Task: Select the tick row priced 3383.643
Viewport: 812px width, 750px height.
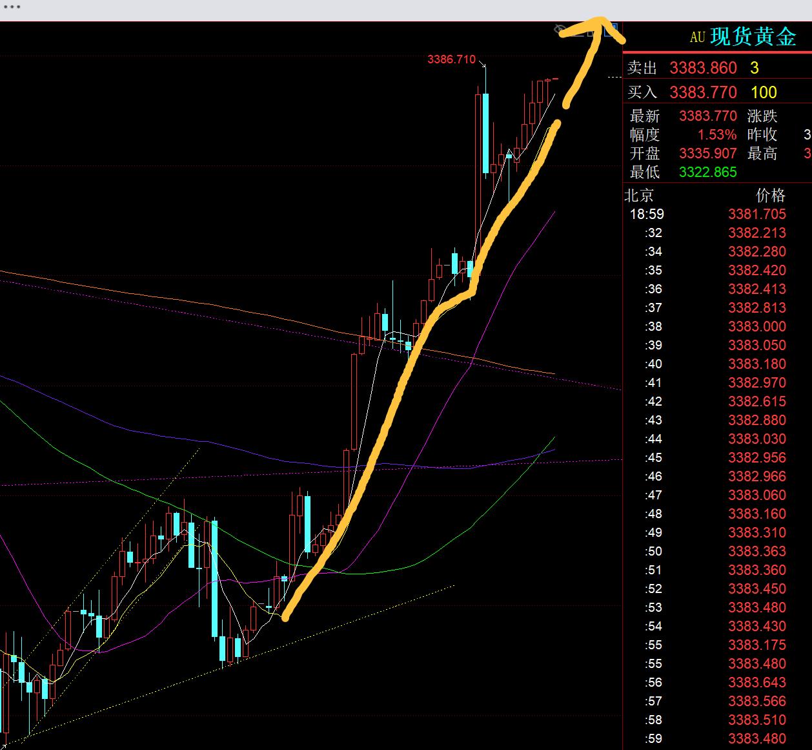Action: click(756, 683)
